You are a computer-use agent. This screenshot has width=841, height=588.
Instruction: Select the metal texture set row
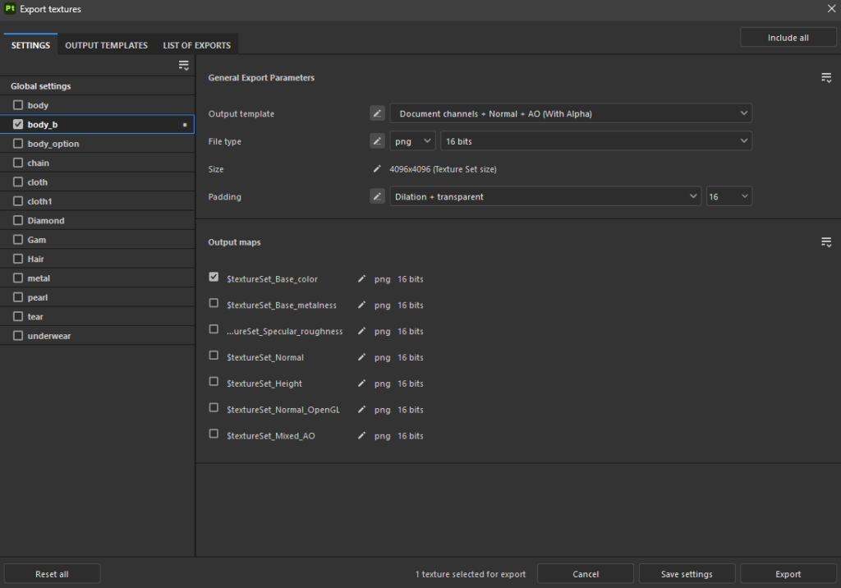coord(97,278)
